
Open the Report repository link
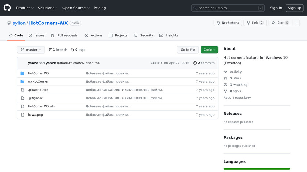click(237, 98)
